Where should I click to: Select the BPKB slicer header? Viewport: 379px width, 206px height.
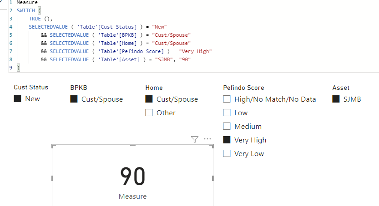(79, 88)
